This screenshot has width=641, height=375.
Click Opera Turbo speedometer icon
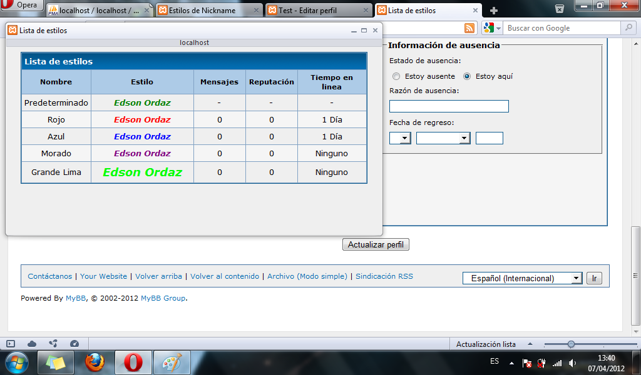74,344
